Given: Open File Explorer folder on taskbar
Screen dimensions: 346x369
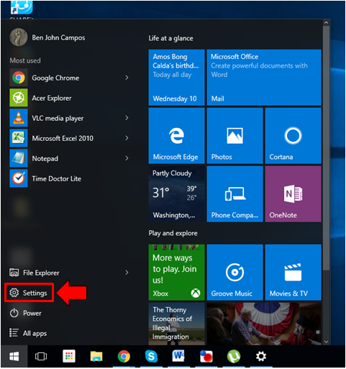Looking at the screenshot, I should pyautogui.click(x=96, y=357).
